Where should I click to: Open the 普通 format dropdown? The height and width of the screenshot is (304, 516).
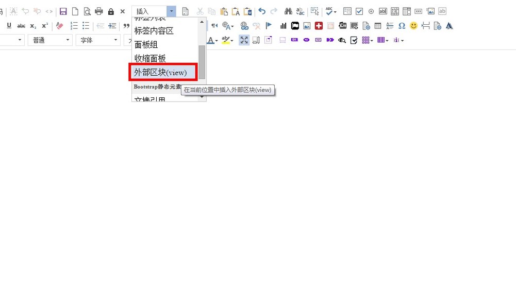pyautogui.click(x=50, y=40)
